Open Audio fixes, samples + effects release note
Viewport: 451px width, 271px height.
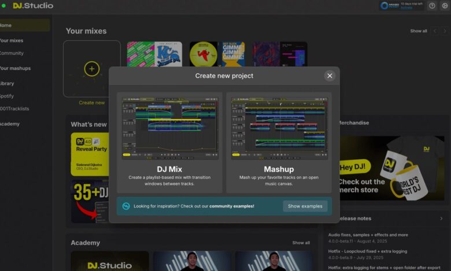[368, 238]
